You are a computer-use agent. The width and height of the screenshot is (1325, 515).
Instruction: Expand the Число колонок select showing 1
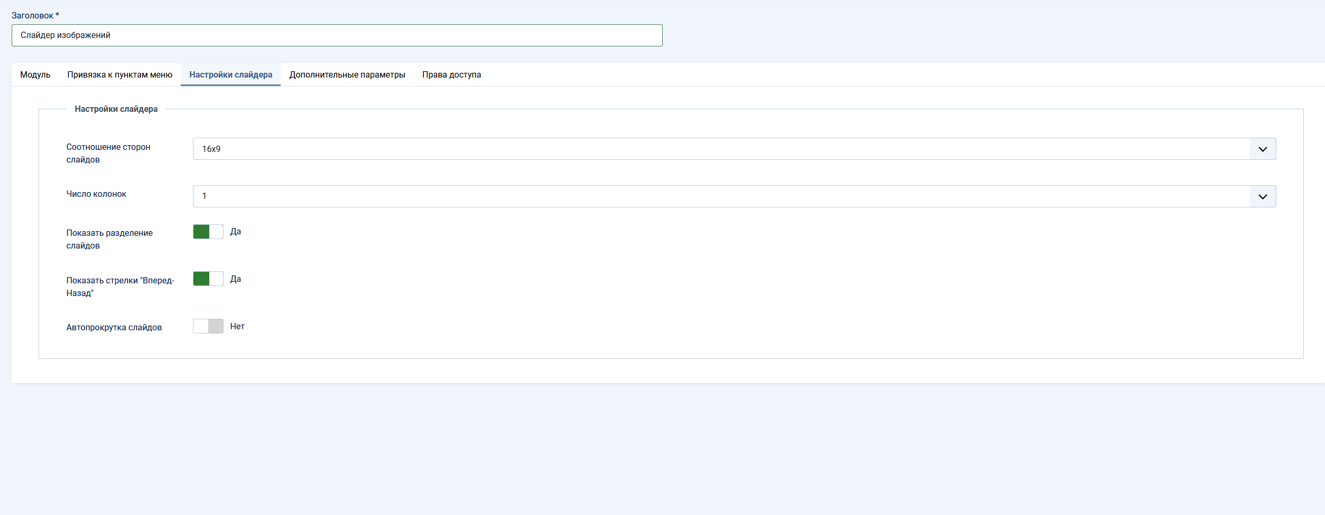click(721, 196)
